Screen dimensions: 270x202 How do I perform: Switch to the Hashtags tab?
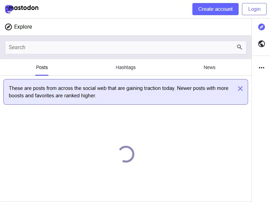point(126,68)
